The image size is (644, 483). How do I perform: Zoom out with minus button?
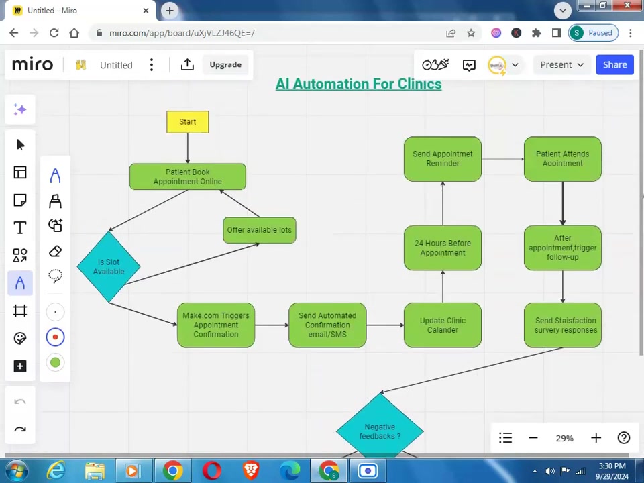pyautogui.click(x=533, y=438)
